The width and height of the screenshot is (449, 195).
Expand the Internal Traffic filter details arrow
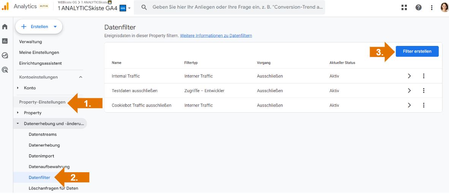pos(409,76)
